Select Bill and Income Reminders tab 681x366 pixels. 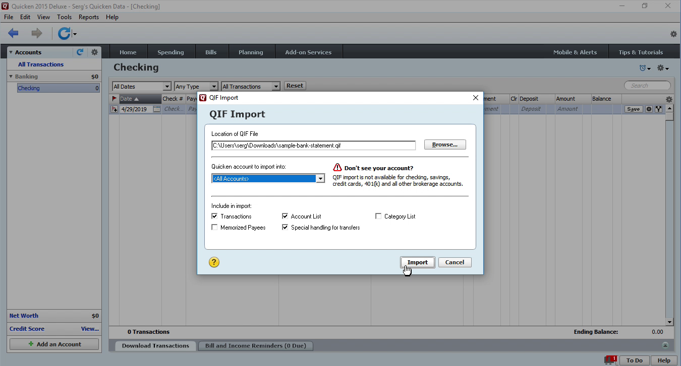tap(255, 345)
